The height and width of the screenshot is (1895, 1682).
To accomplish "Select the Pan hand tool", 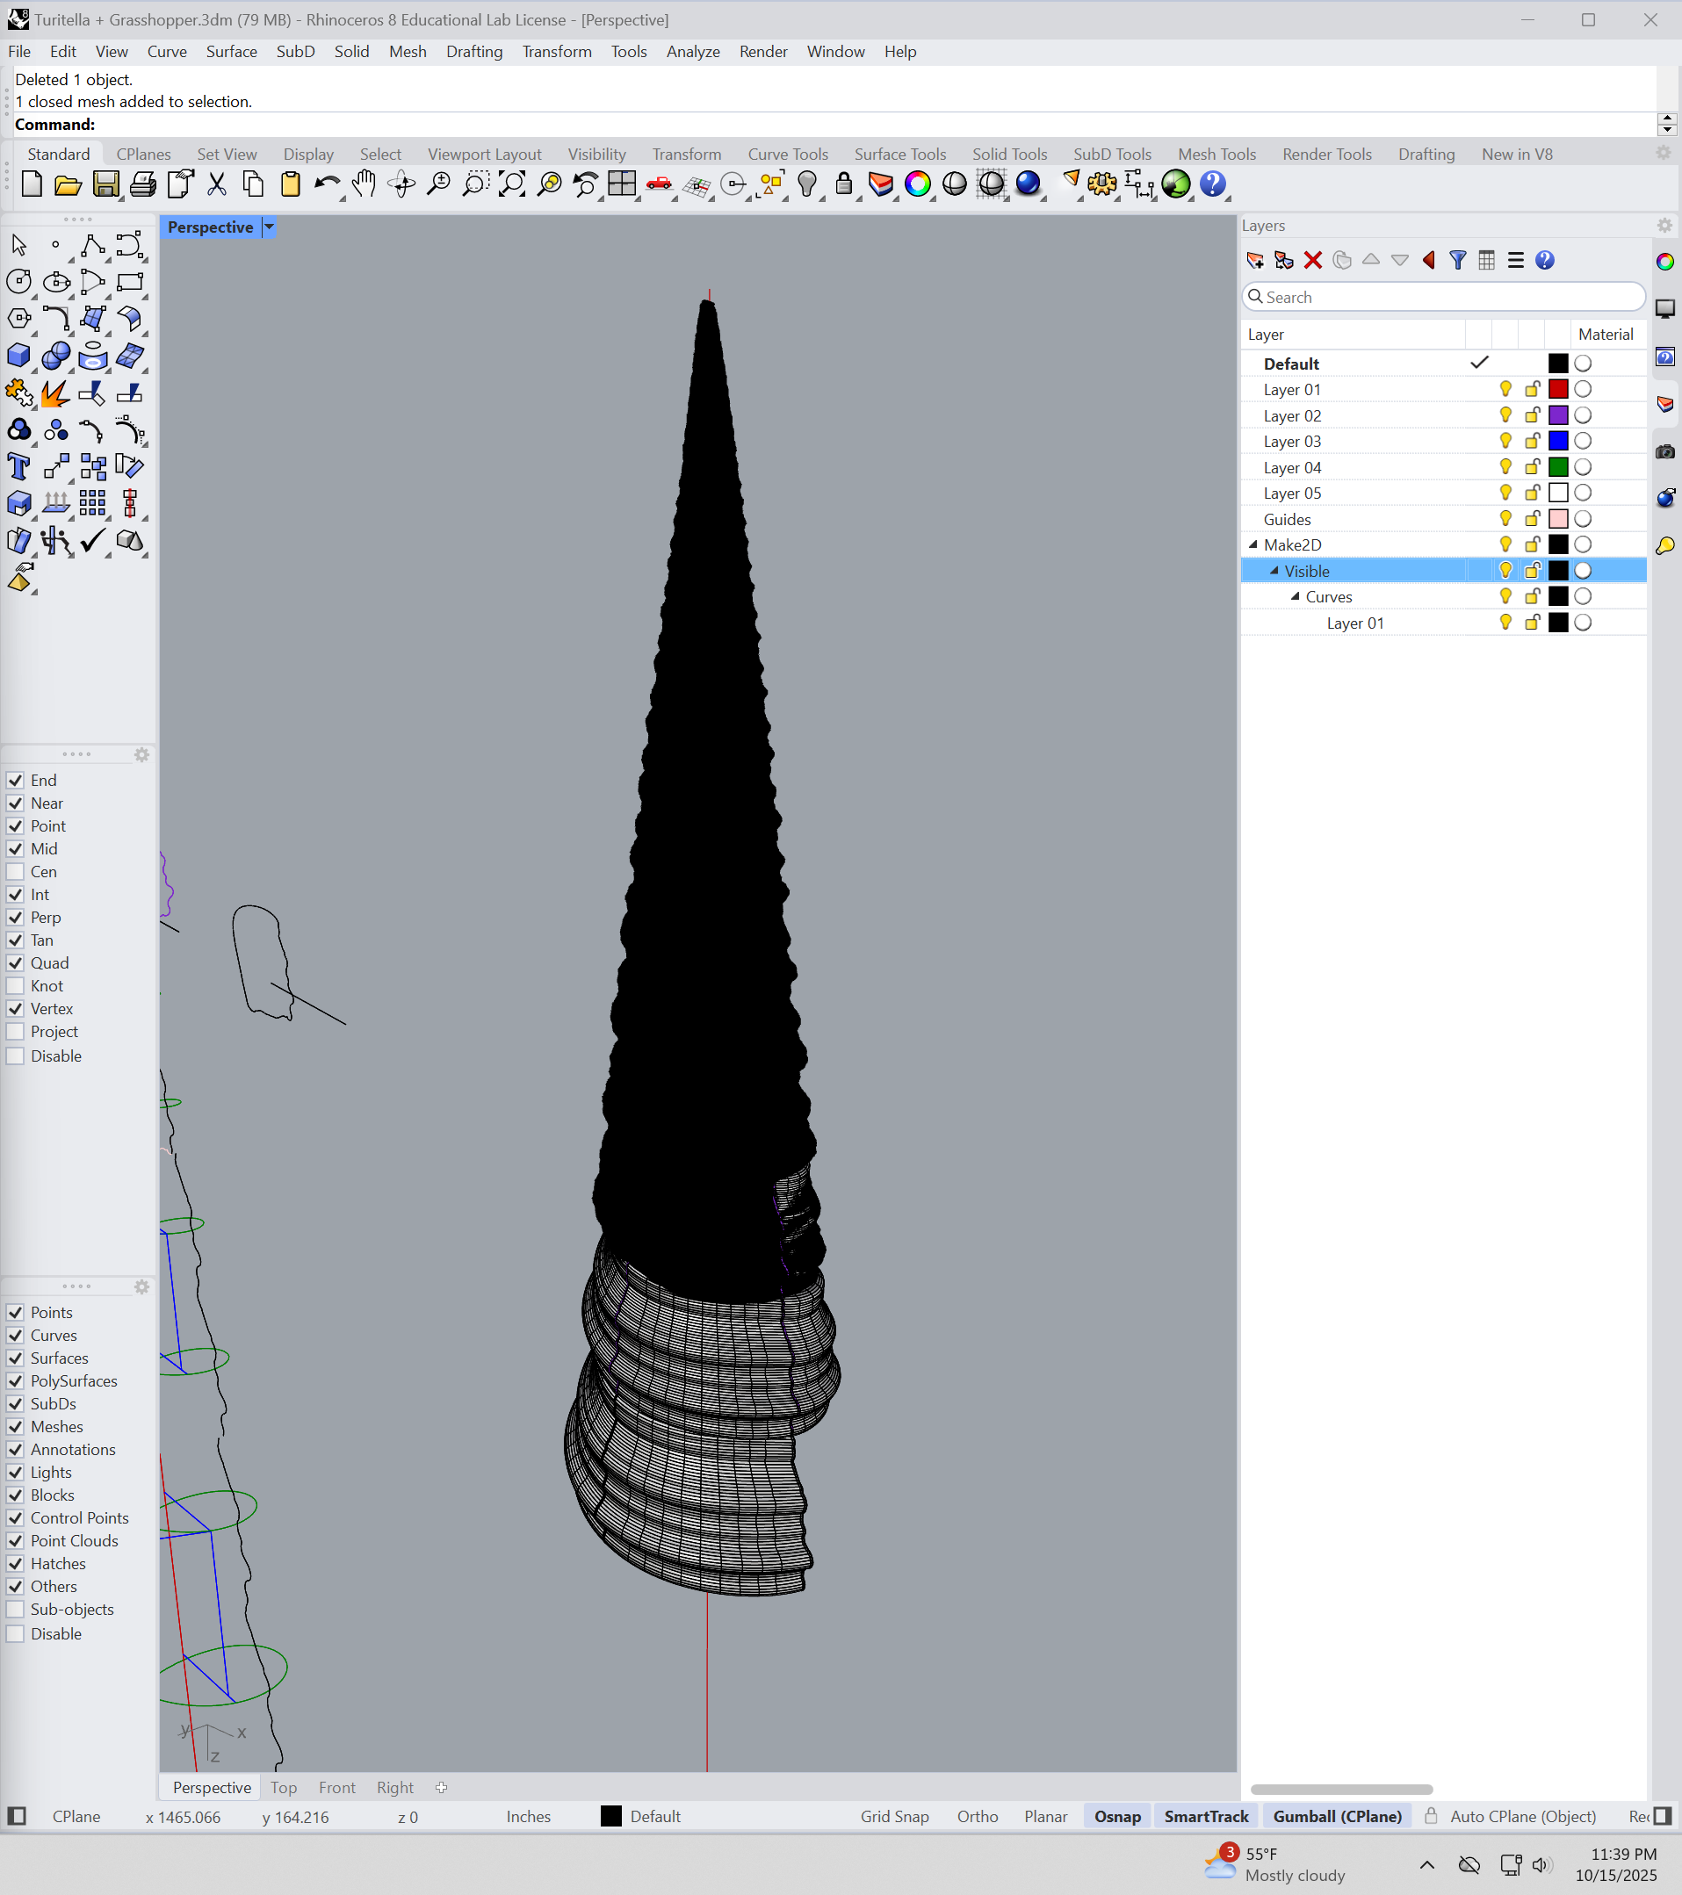I will [365, 184].
